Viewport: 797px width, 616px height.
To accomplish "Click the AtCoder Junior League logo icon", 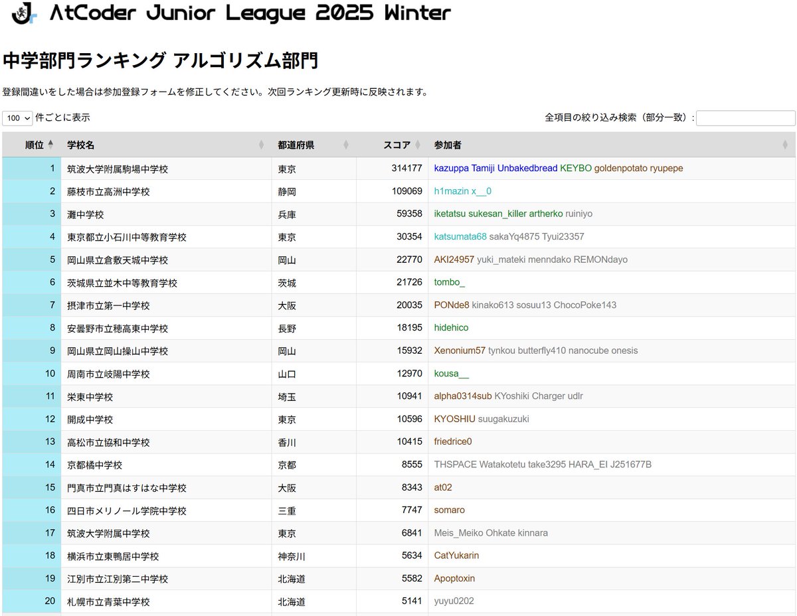I will tap(25, 13).
